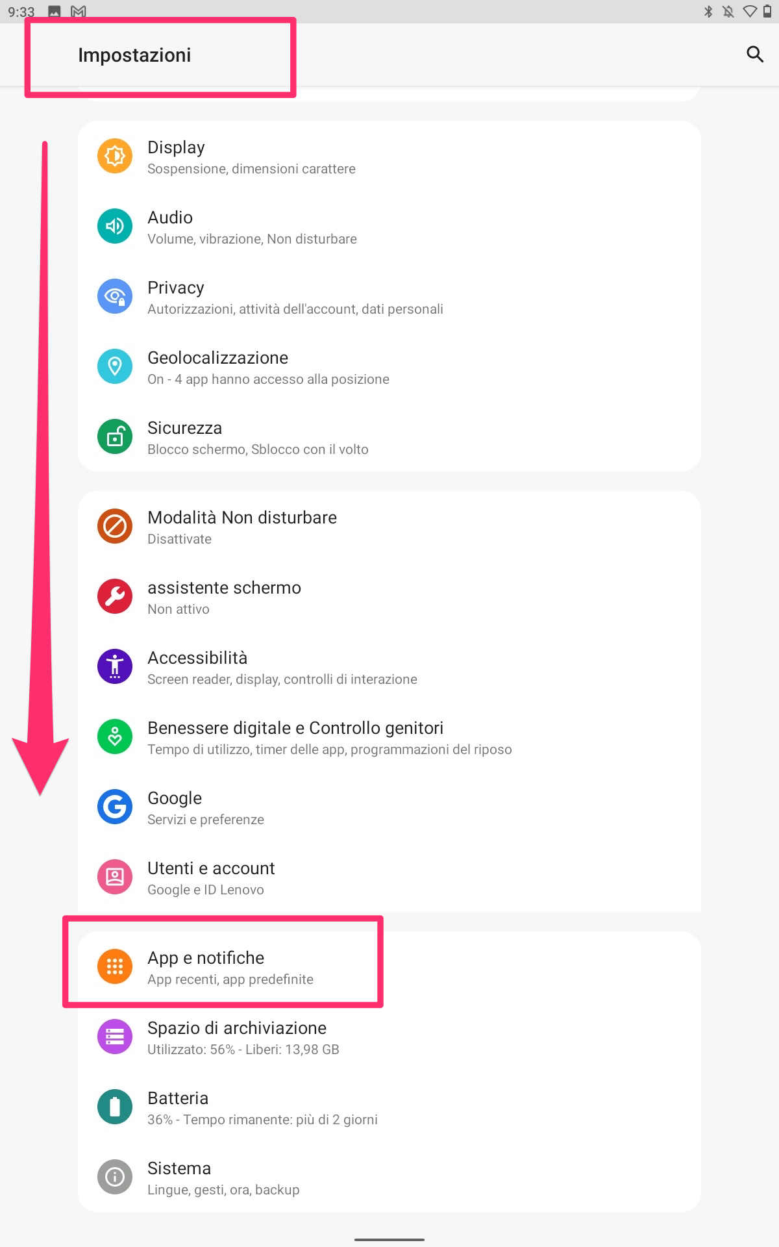This screenshot has width=779, height=1247.
Task: Tap the Audio speaker icon
Action: [115, 226]
